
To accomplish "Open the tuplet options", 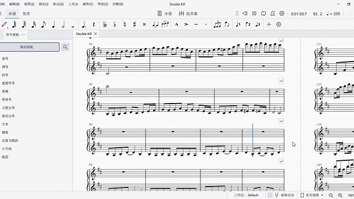I will point(217,25).
